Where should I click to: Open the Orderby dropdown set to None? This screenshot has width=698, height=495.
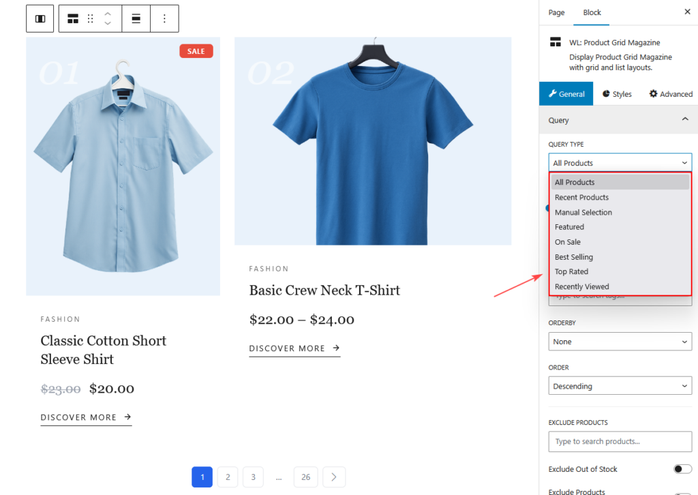pos(619,342)
